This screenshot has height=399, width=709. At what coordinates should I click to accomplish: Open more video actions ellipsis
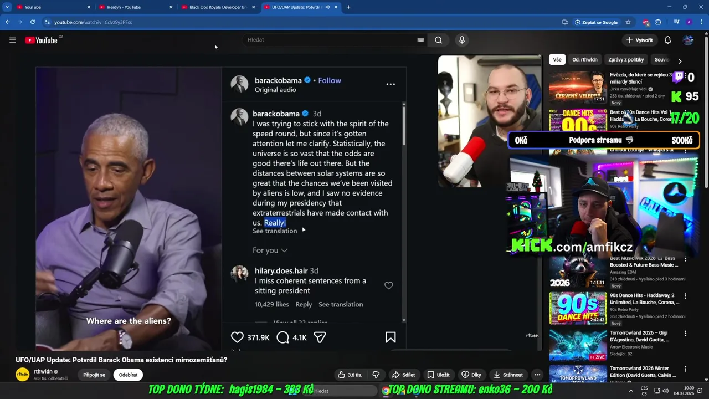coord(537,375)
